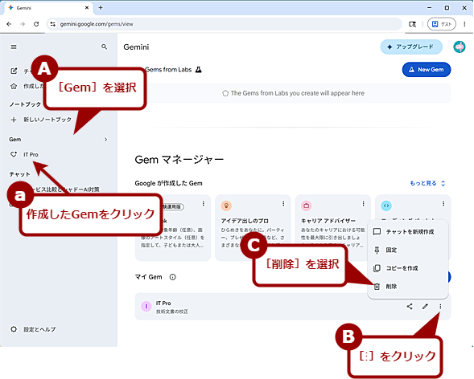Expand the Gem section chevron
The width and height of the screenshot is (474, 379).
point(105,139)
